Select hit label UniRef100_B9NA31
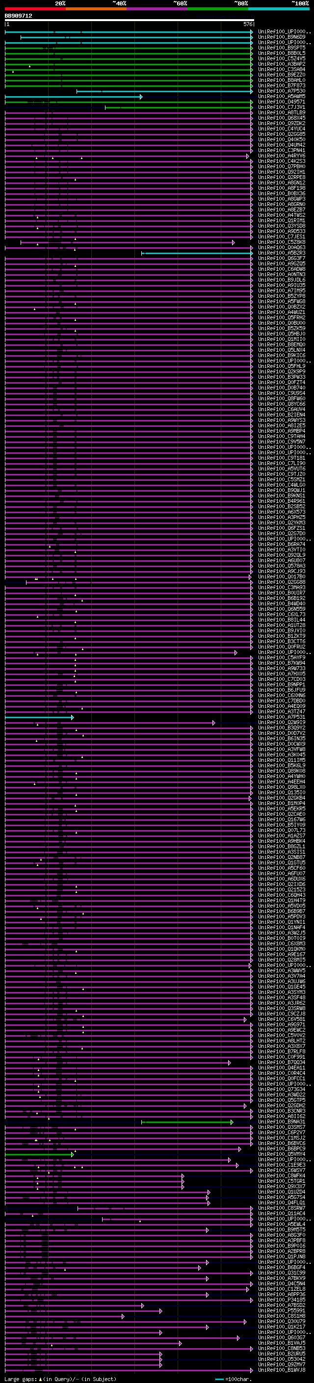 (x=282, y=1122)
